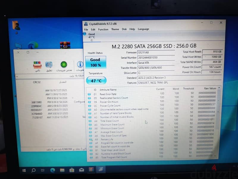238x179 pixels.
Task: Click the WinRAR comment (تعليق) toolbar icon
Action: [49, 67]
